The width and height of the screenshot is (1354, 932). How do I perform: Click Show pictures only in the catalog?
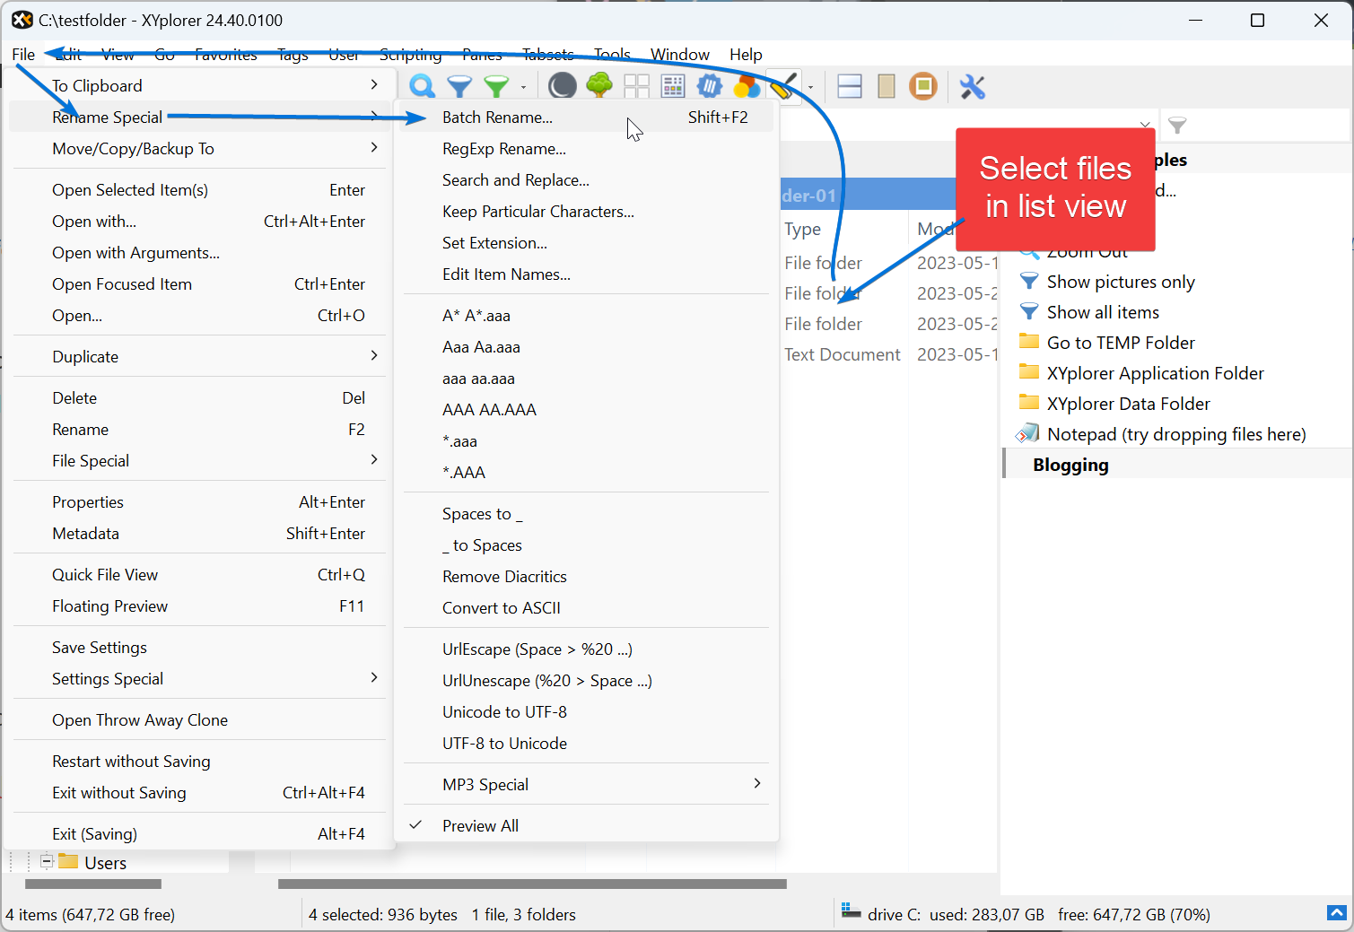pos(1121,281)
